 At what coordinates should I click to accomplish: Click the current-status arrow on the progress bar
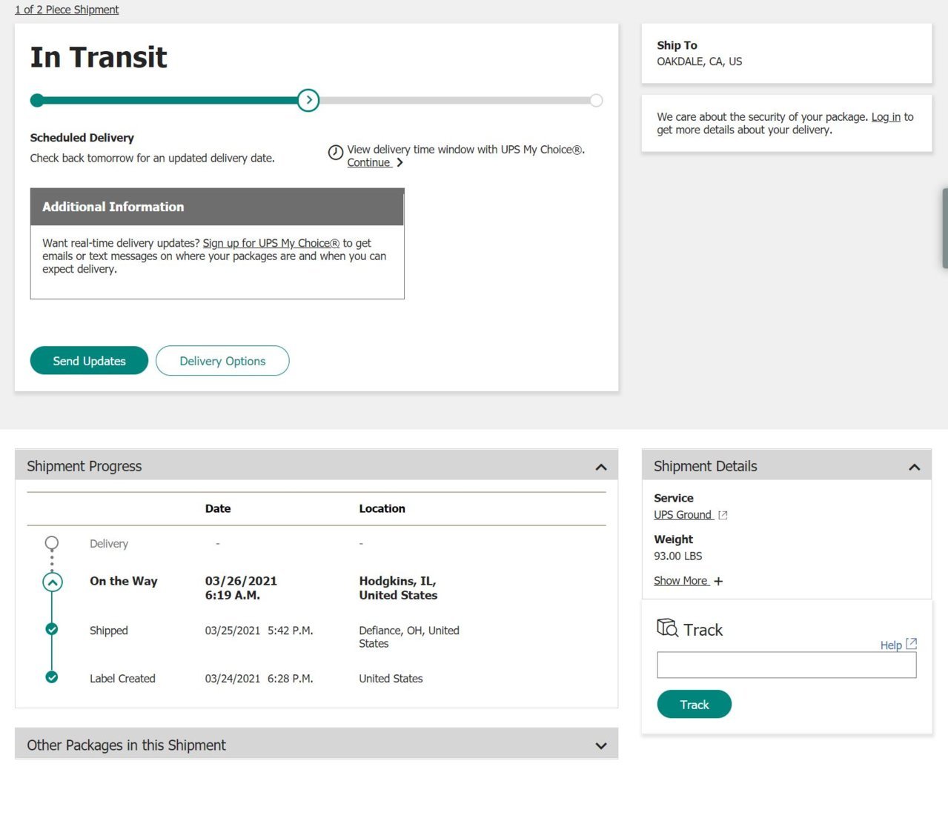308,100
